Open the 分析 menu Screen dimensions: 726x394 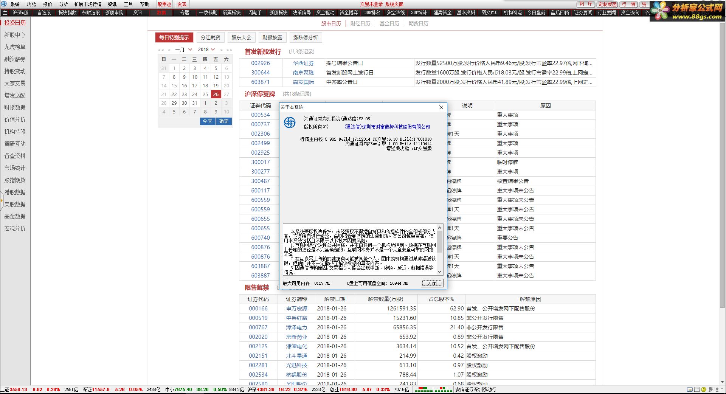coord(64,4)
